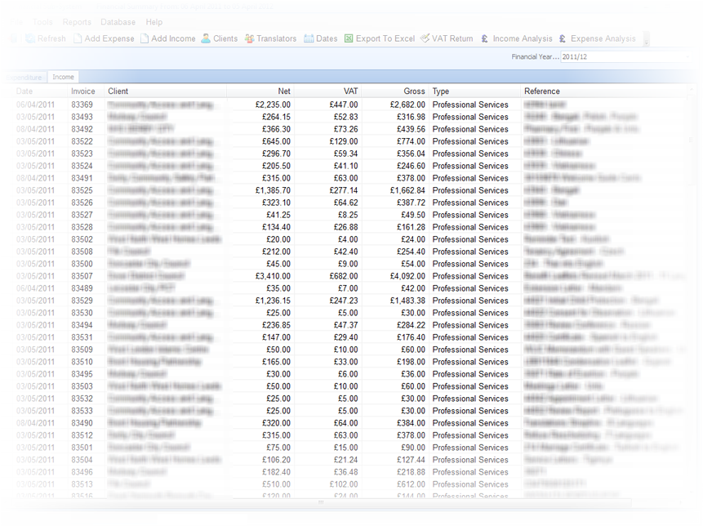This screenshot has height=526, width=703.
Task: Launch Expense Analysis from toolbar
Action: click(563, 38)
